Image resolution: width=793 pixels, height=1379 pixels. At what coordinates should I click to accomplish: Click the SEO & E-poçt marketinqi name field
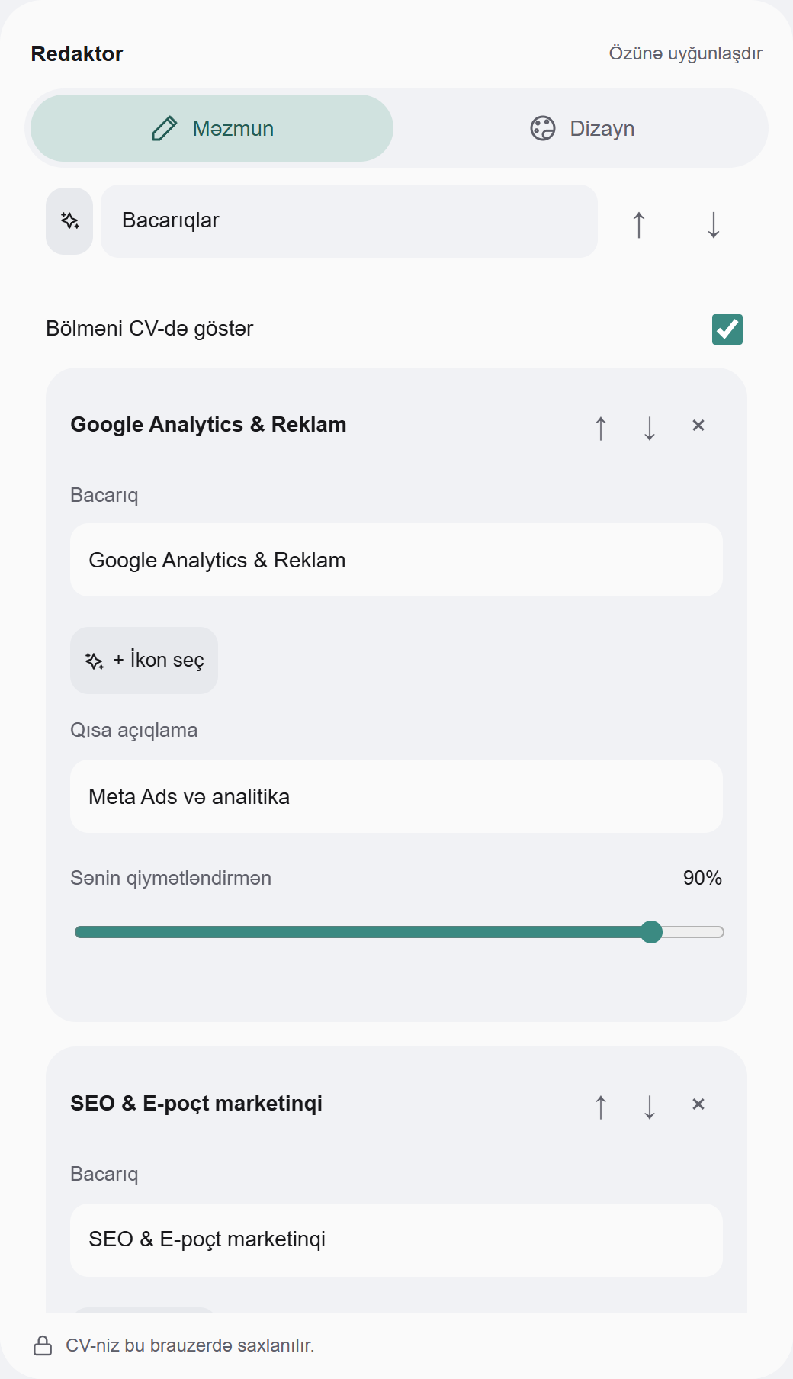(x=396, y=1240)
